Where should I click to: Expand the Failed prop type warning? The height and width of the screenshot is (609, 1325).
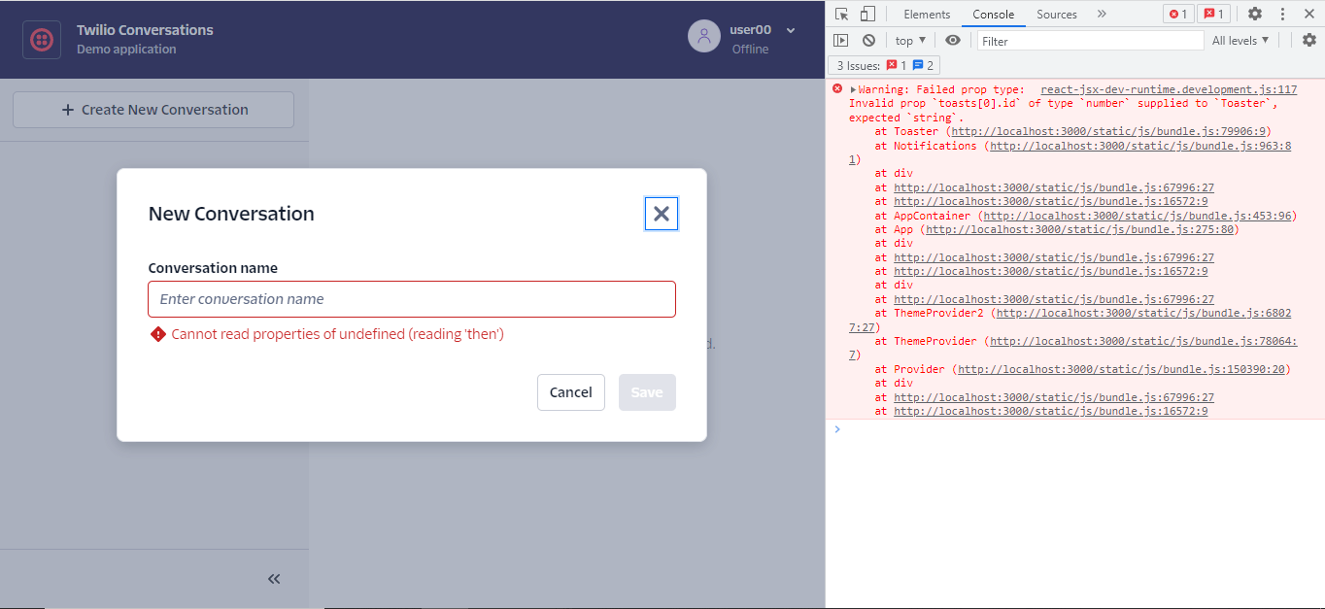point(852,88)
